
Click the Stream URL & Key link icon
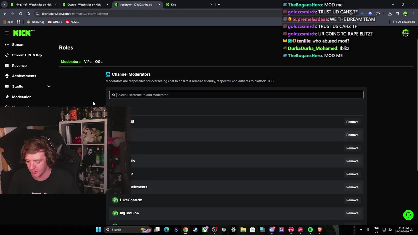pos(7,55)
